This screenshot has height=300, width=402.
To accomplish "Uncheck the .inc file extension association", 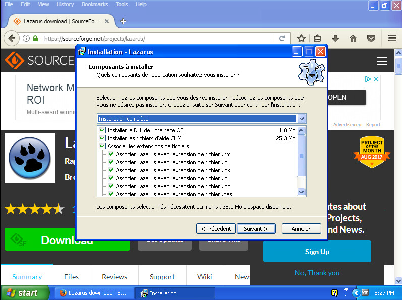I will point(111,186).
